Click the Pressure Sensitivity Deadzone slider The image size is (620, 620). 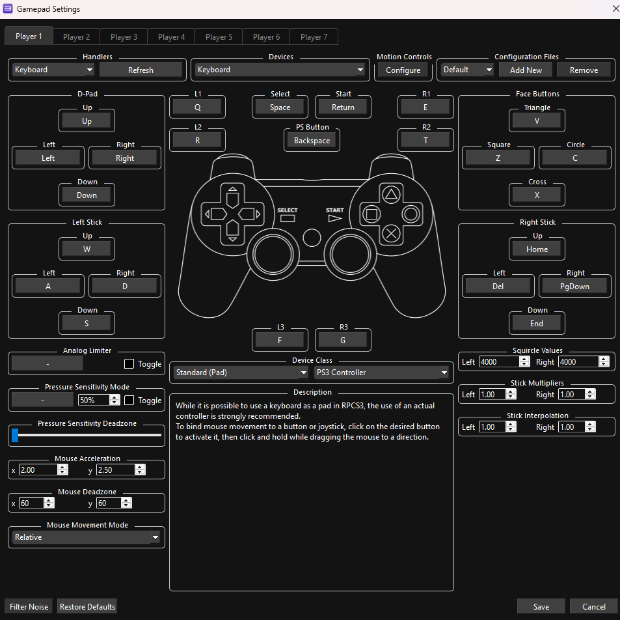coord(87,434)
